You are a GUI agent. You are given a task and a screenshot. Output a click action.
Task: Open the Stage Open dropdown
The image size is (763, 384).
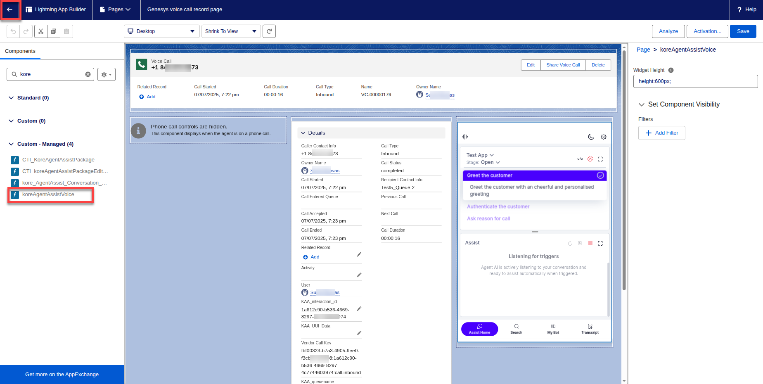pyautogui.click(x=490, y=162)
